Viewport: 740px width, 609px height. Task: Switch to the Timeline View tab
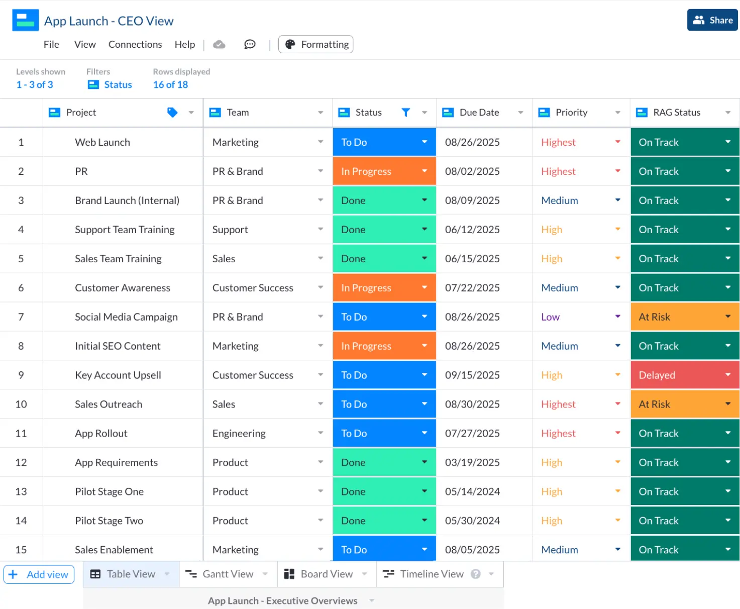click(440, 574)
